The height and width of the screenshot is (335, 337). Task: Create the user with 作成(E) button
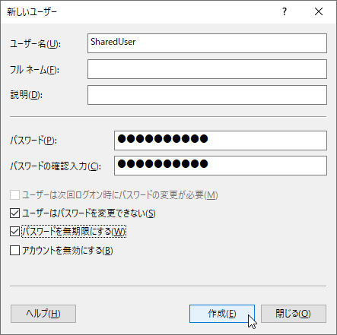point(222,314)
